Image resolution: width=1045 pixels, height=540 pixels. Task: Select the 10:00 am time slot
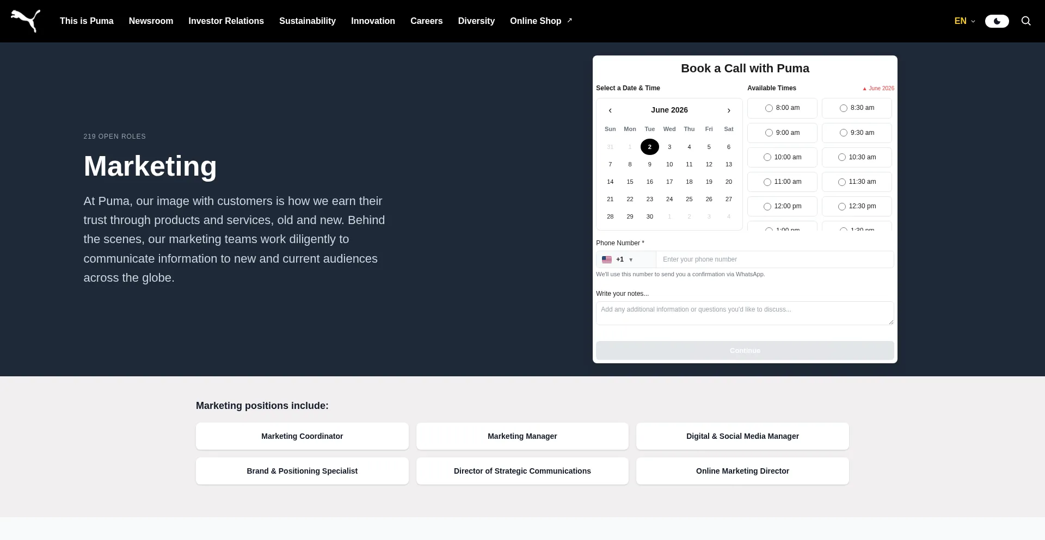tap(782, 157)
